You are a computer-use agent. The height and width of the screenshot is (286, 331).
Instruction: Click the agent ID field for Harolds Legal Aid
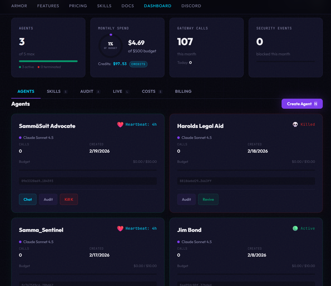coord(246,181)
